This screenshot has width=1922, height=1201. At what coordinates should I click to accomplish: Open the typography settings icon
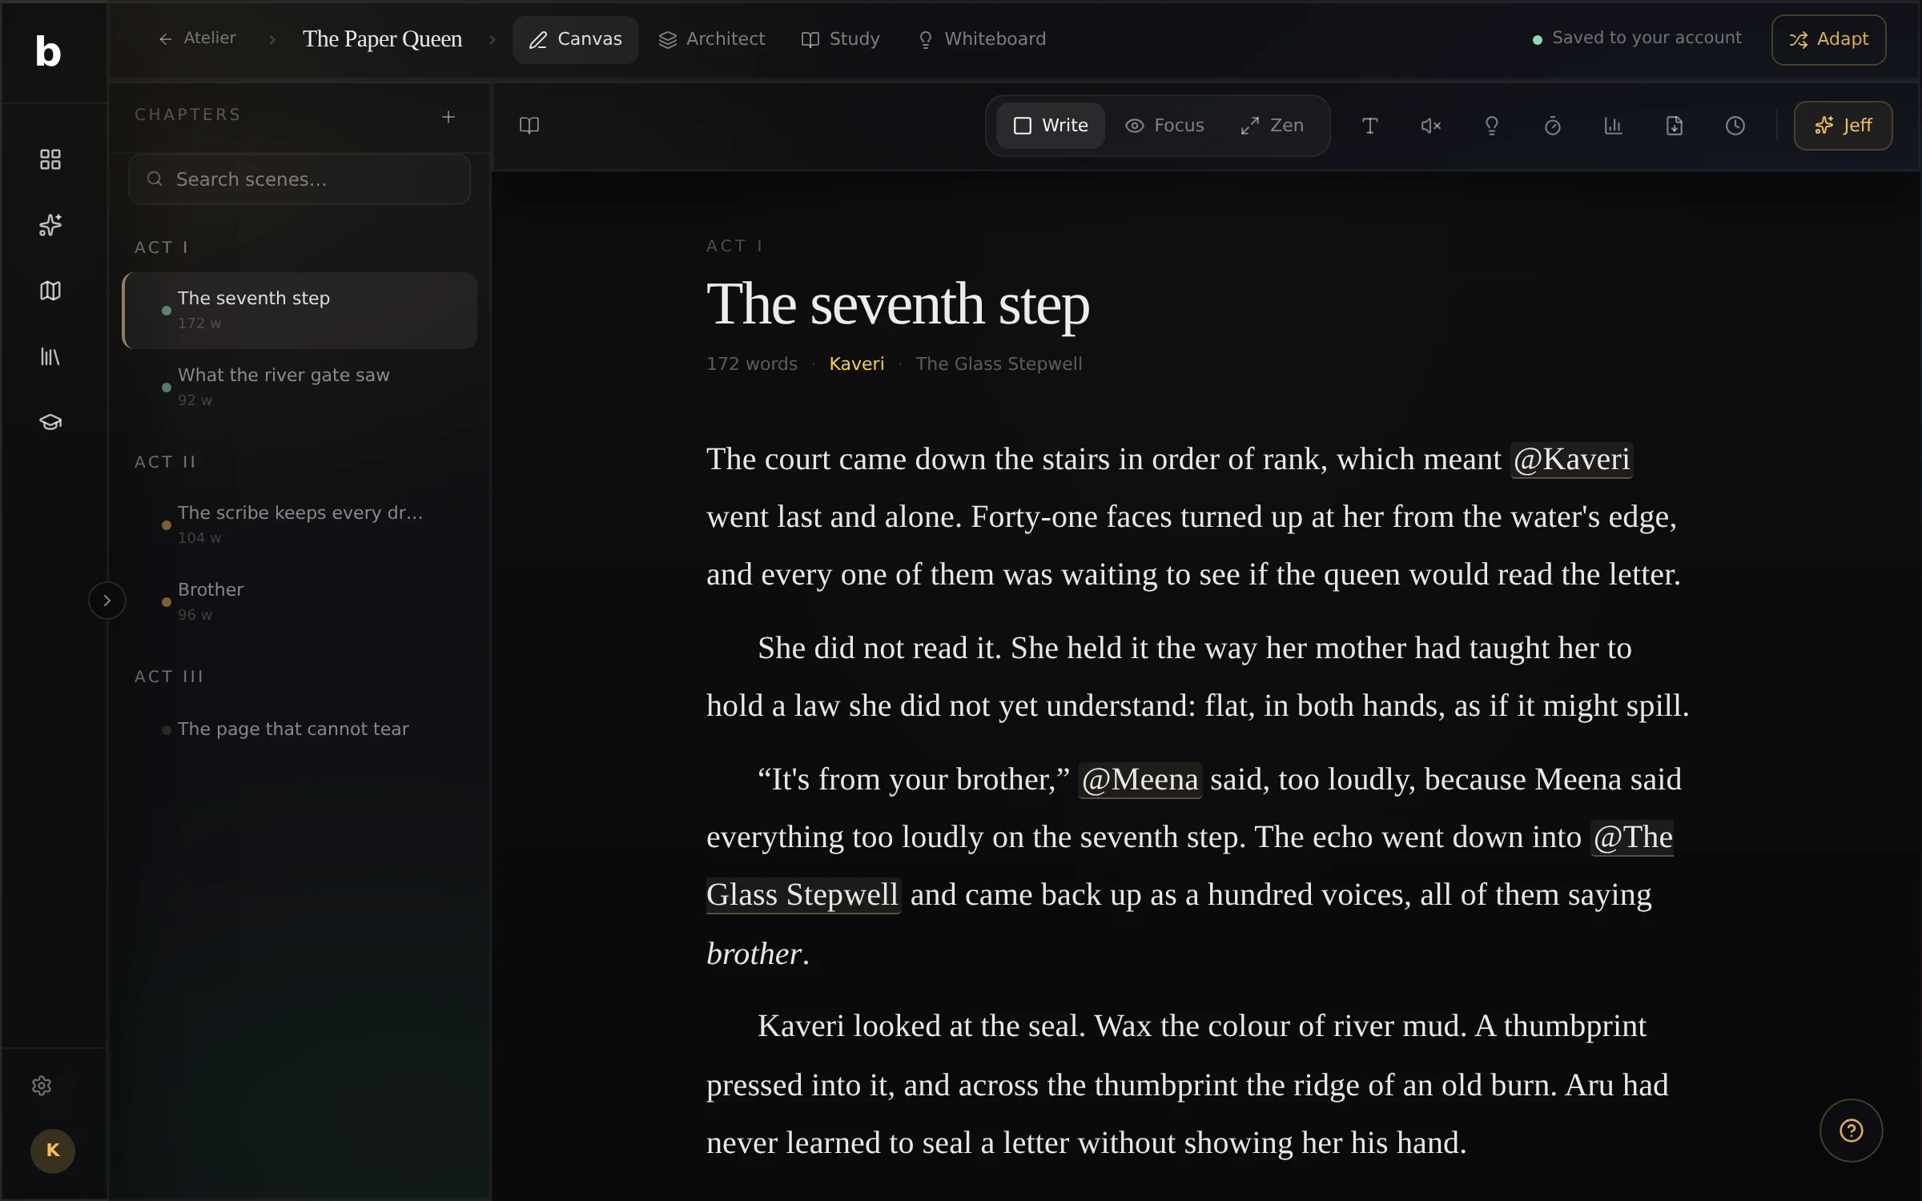[1369, 126]
